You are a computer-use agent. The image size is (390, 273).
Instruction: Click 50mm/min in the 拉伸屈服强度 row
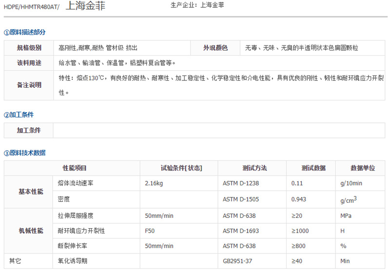click(159, 216)
